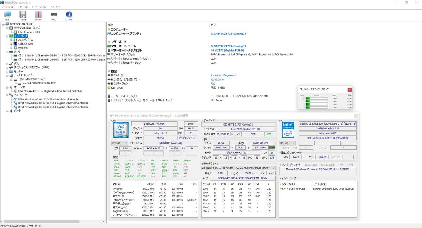The image size is (422, 228).
Task: Click the ACPIデバイス tree icon
Action: click(x=15, y=40)
